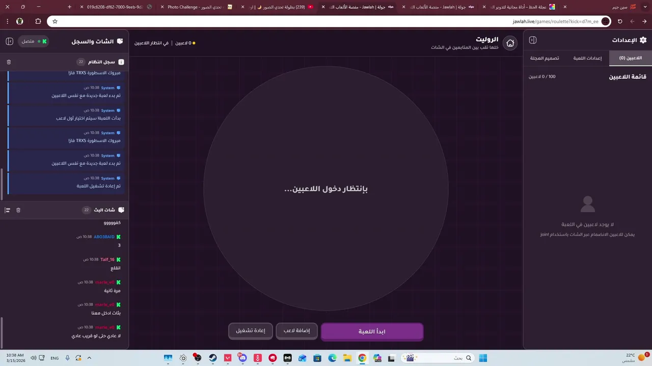
Task: Click the 0 لاعبين status indicator
Action: (x=185, y=43)
